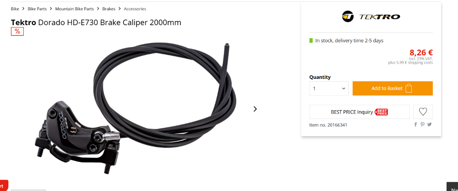The width and height of the screenshot is (458, 191).
Task: Open the Quantity dropdown
Action: click(329, 88)
